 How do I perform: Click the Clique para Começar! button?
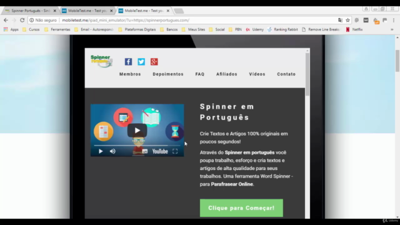tap(241, 208)
